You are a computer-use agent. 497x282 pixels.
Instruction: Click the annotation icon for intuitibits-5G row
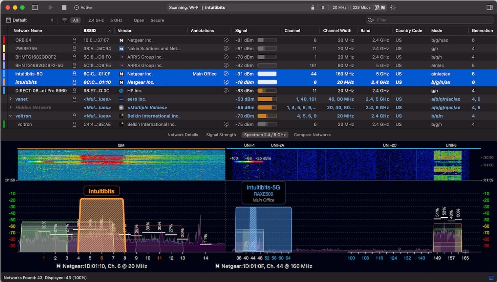226,74
